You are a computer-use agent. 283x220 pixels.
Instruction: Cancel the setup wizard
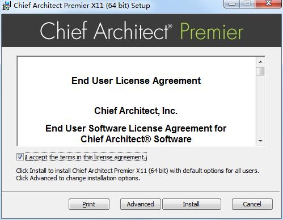click(x=252, y=204)
